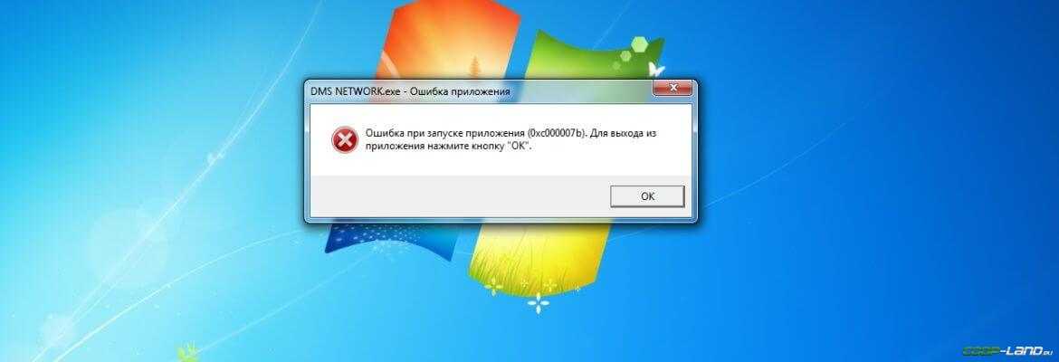
Task: Click the orange pane of Windows logo
Action: tap(447, 41)
